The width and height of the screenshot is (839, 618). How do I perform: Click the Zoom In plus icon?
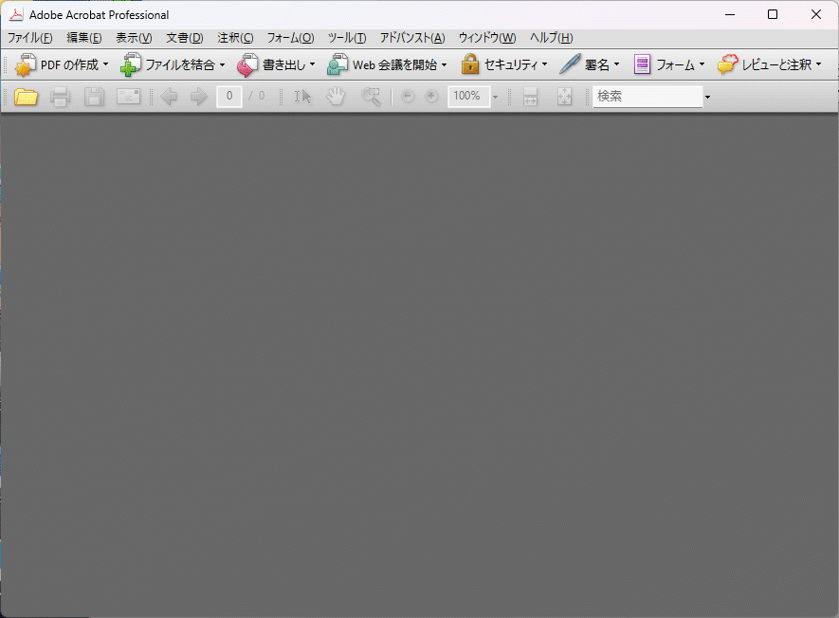pyautogui.click(x=431, y=97)
